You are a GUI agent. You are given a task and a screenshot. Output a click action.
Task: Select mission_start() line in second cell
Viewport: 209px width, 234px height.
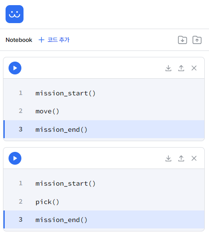pos(104,184)
